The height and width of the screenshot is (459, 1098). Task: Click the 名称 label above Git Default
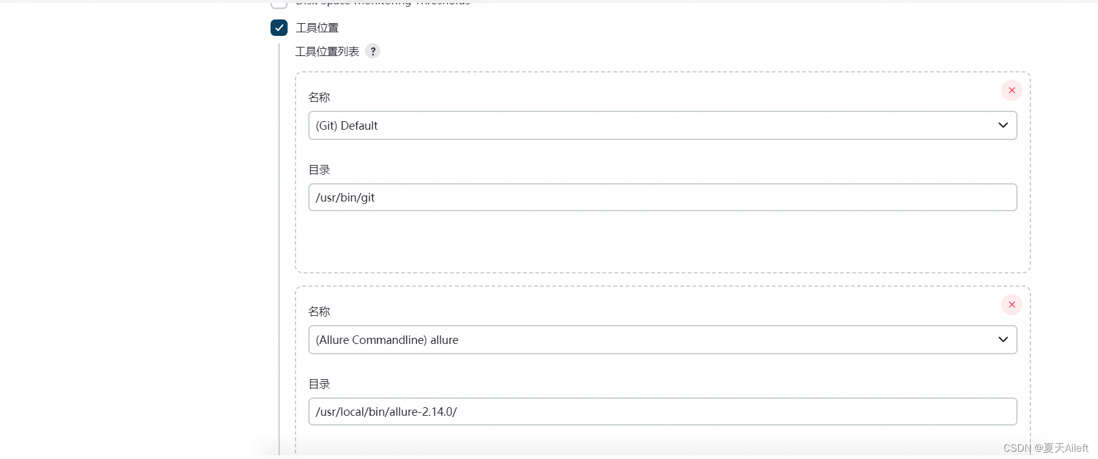coord(319,97)
